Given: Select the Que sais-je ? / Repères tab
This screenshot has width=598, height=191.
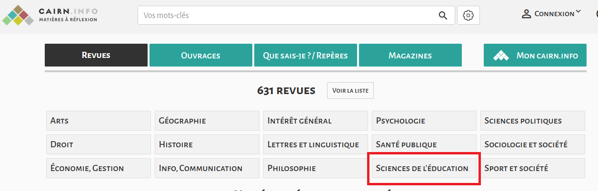Looking at the screenshot, I should pyautogui.click(x=305, y=55).
